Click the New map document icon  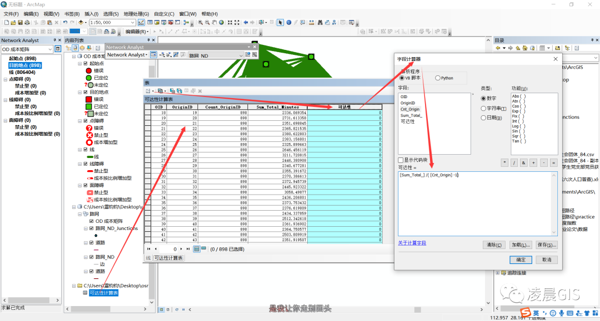[x=7, y=23]
